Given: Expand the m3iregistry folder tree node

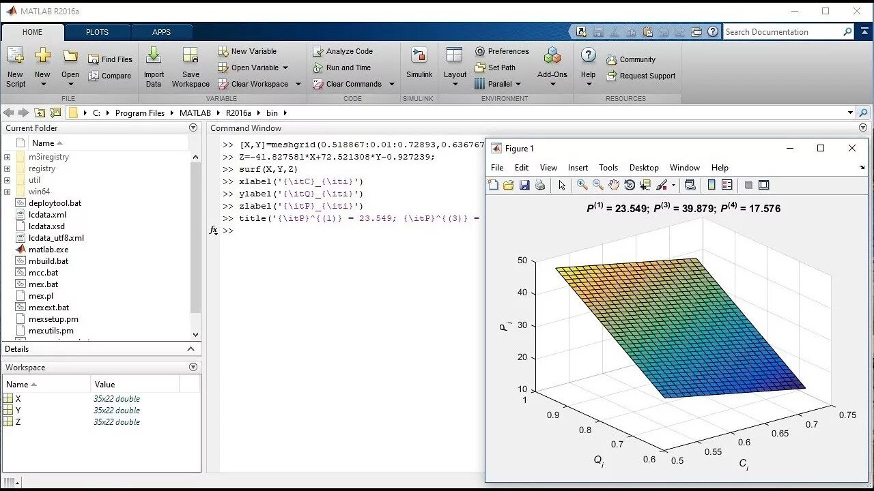Looking at the screenshot, I should [x=7, y=157].
